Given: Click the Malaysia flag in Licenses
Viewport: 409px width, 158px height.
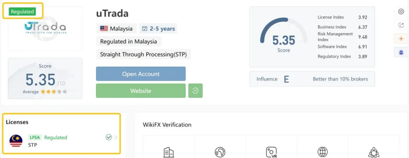Looking at the screenshot, I should pyautogui.click(x=16, y=141).
